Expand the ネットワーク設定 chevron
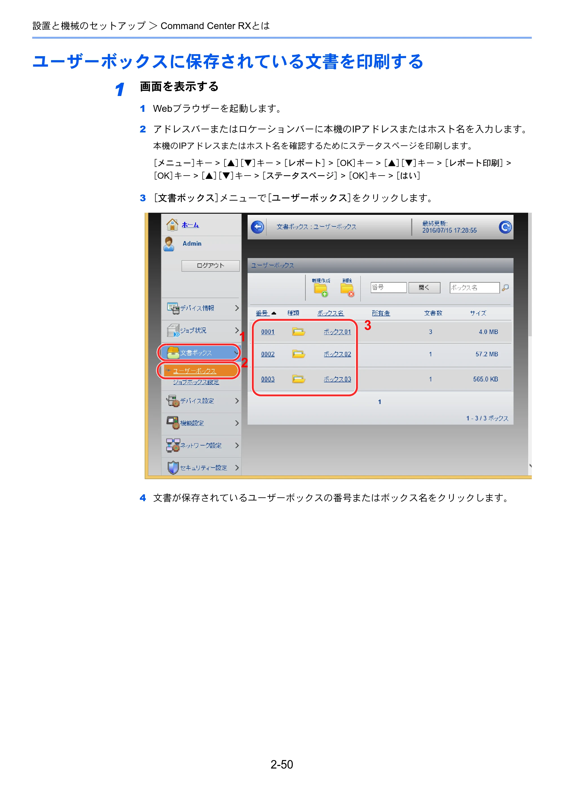Image resolution: width=564 pixels, height=799 pixels. pos(237,446)
